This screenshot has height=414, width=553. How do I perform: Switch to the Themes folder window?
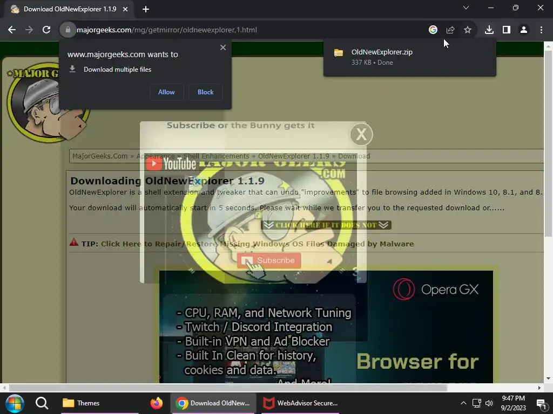coord(100,403)
